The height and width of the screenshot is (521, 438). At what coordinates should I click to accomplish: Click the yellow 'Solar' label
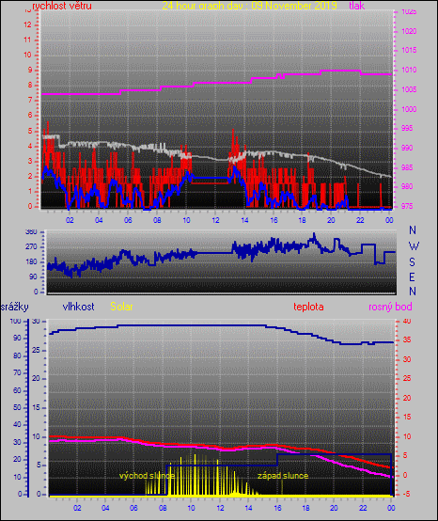pyautogui.click(x=121, y=307)
